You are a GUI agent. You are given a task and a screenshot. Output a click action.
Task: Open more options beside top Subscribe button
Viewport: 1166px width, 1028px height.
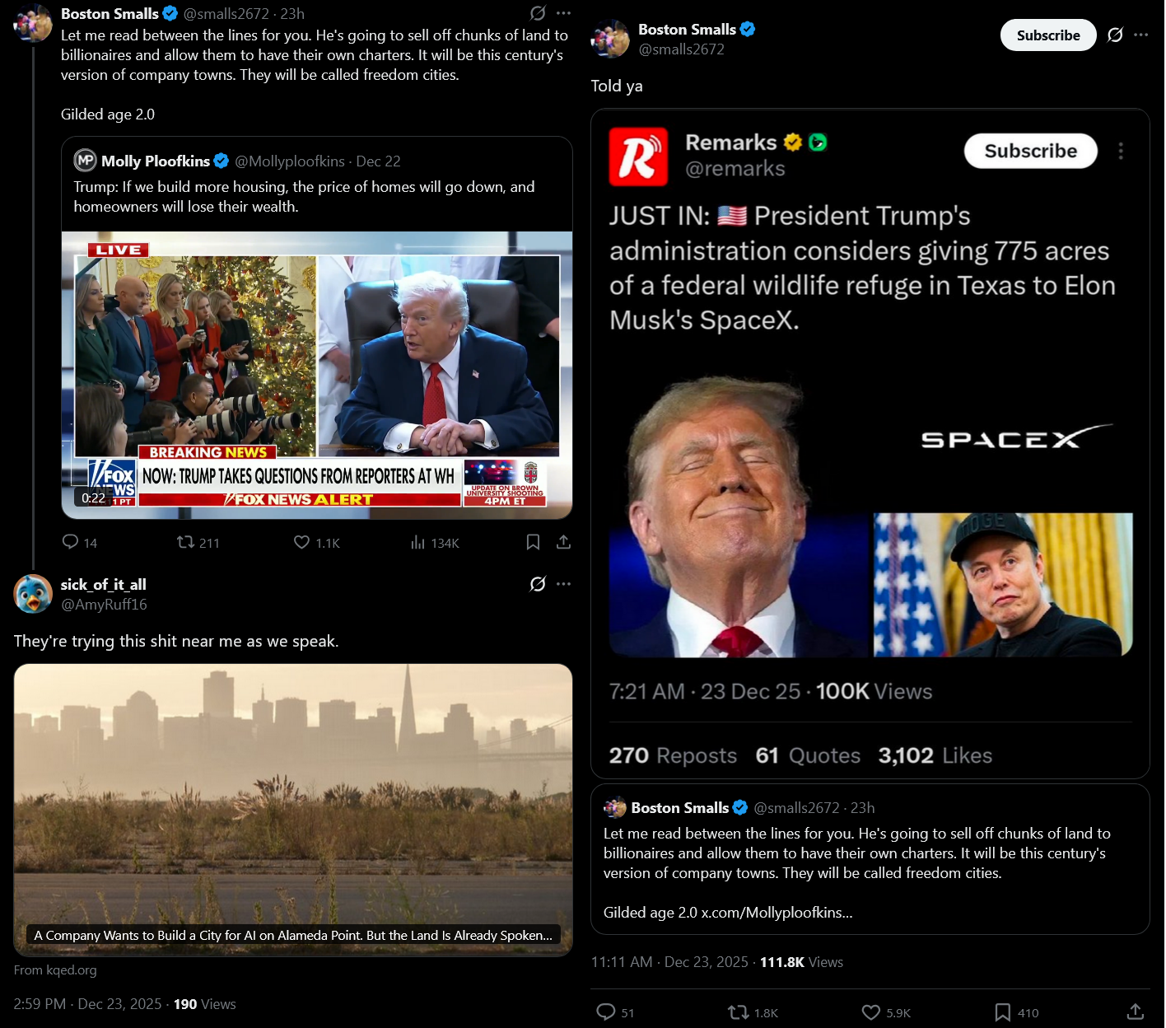click(x=1140, y=35)
